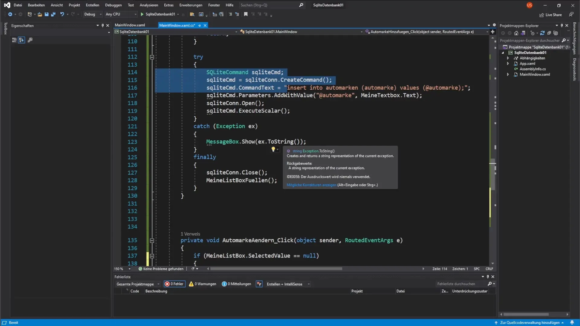Open the Diagnosetools side tab

(x=575, y=69)
